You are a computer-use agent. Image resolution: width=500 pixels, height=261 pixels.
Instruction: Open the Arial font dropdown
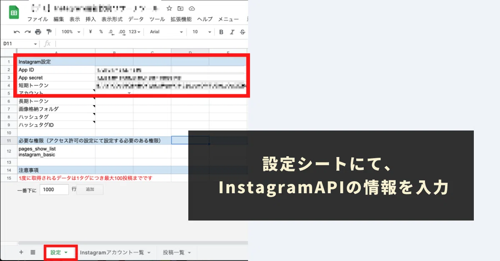pyautogui.click(x=166, y=32)
